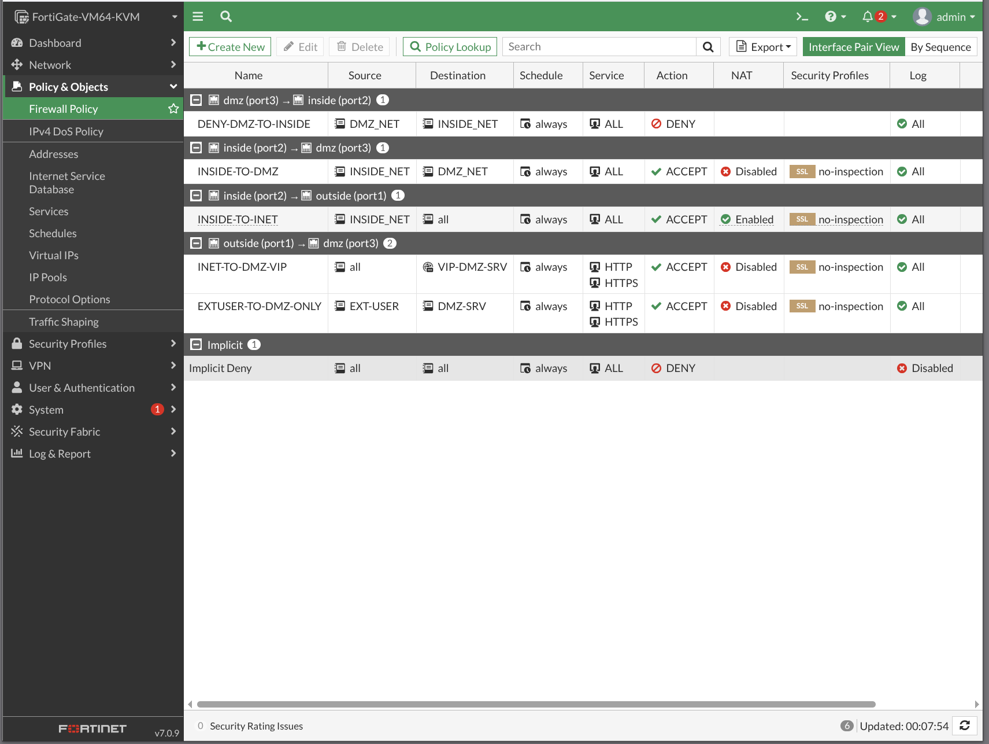The height and width of the screenshot is (744, 989).
Task: Sort by the Name column header
Action: 249,75
